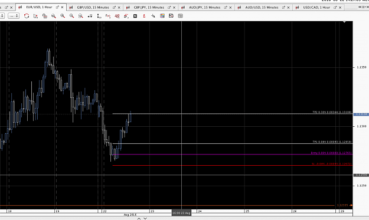Click the blue current price tag on axis
The height and width of the screenshot is (220, 369).
coord(361,114)
